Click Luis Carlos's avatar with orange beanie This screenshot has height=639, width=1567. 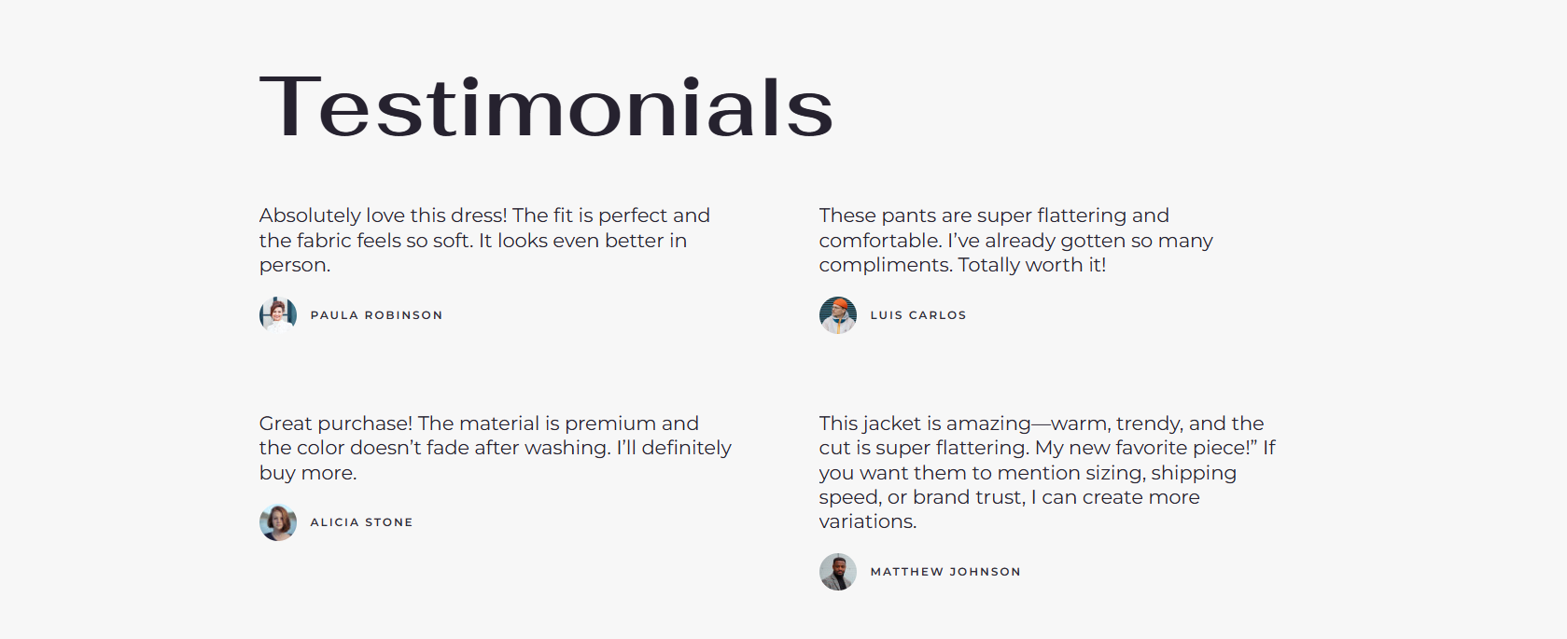pyautogui.click(x=838, y=315)
